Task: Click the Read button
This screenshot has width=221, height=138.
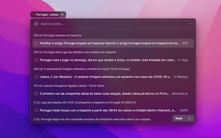Action: point(179,118)
